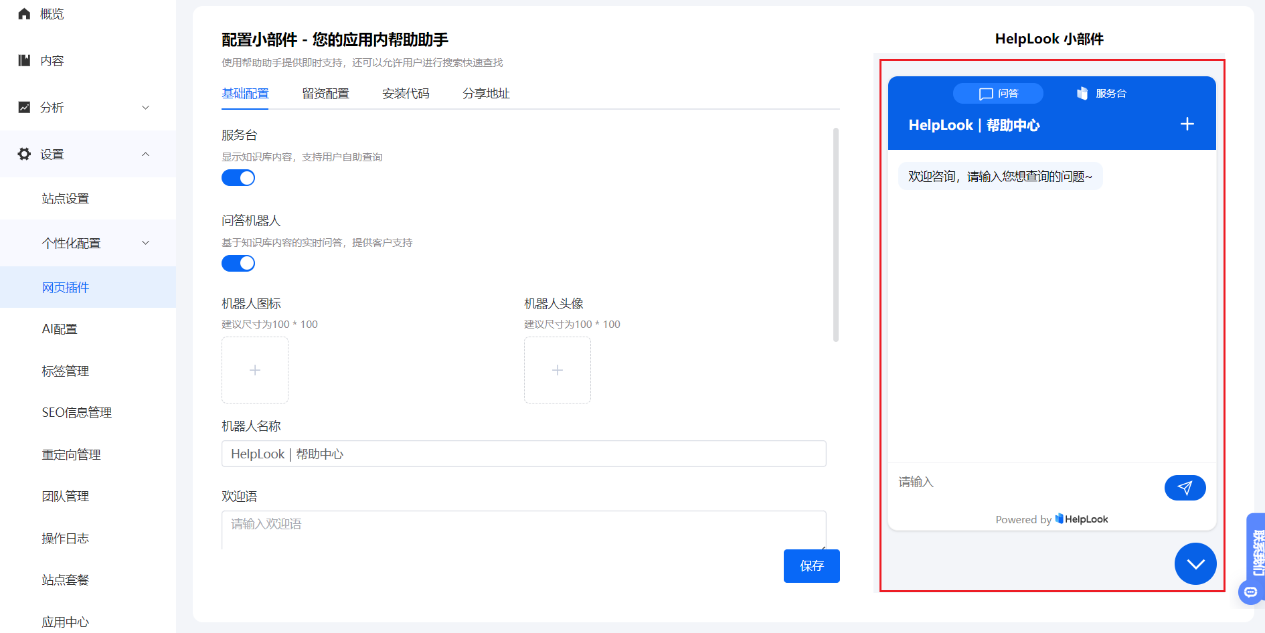Click the analytics chart icon beside 分析
Image resolution: width=1265 pixels, height=633 pixels.
24,107
